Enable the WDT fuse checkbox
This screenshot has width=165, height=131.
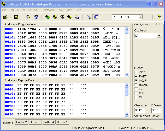click(x=136, y=72)
